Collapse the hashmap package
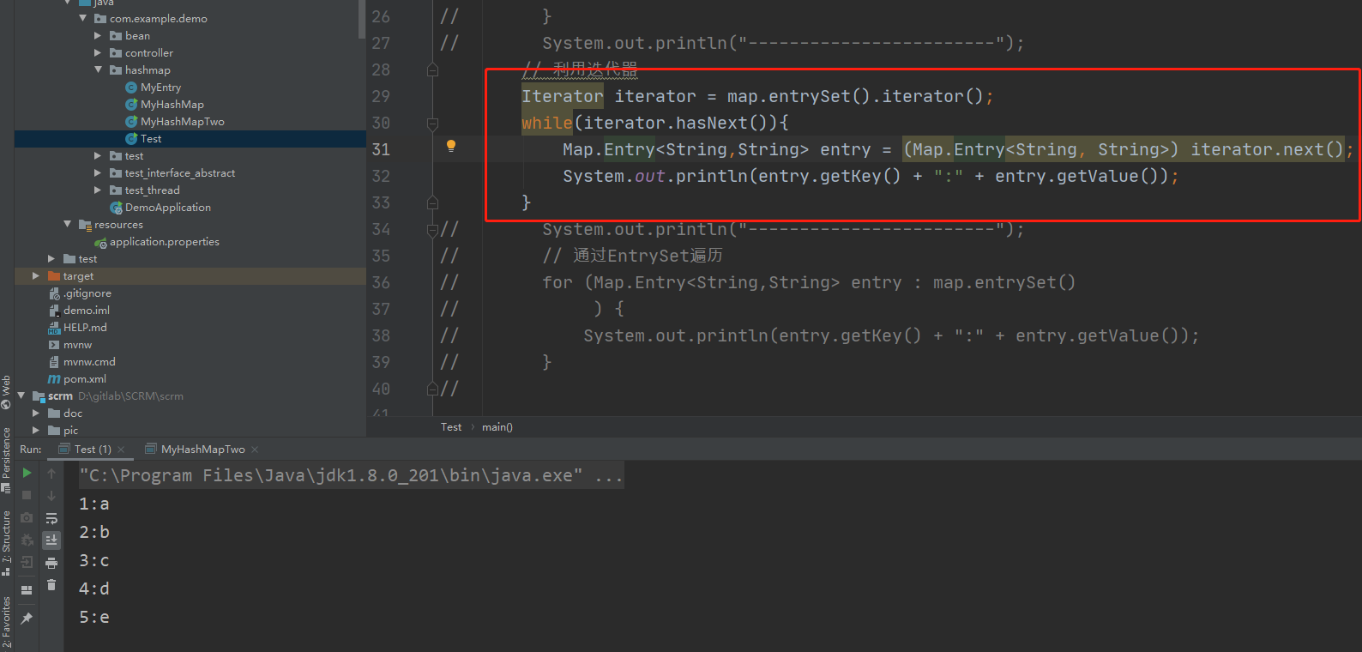This screenshot has width=1362, height=652. coord(98,69)
